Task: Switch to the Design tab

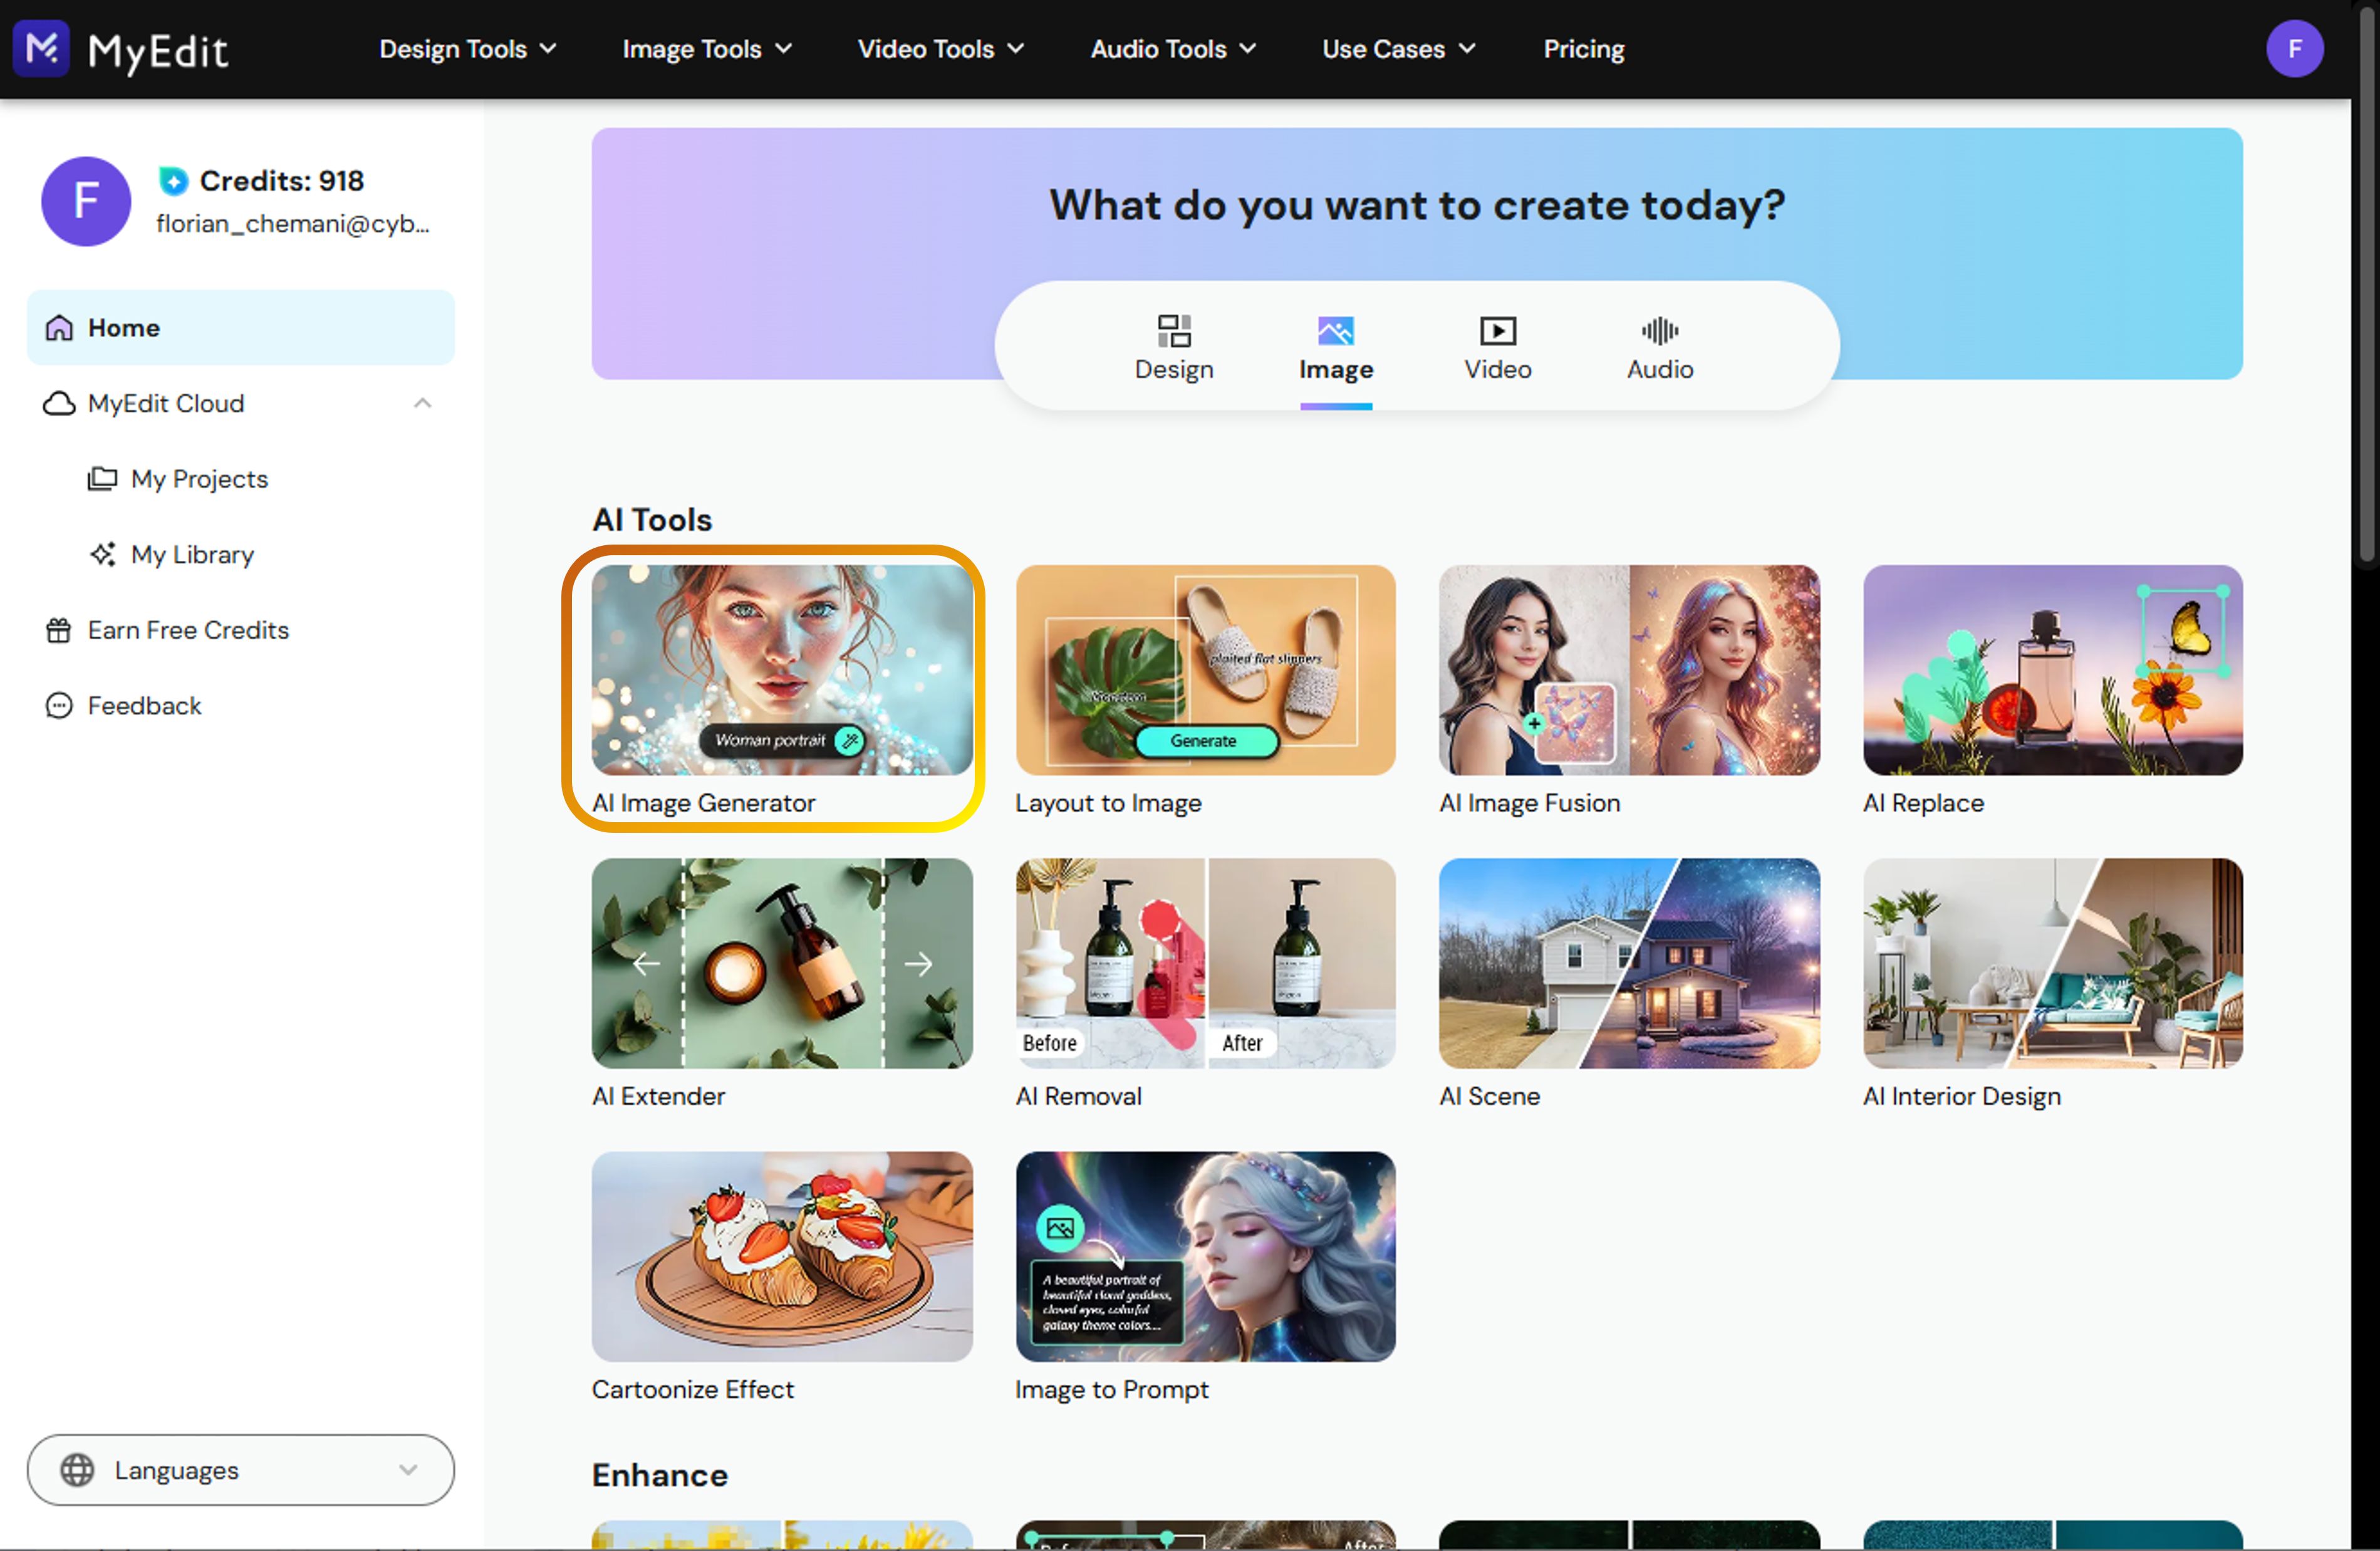Action: 1174,348
